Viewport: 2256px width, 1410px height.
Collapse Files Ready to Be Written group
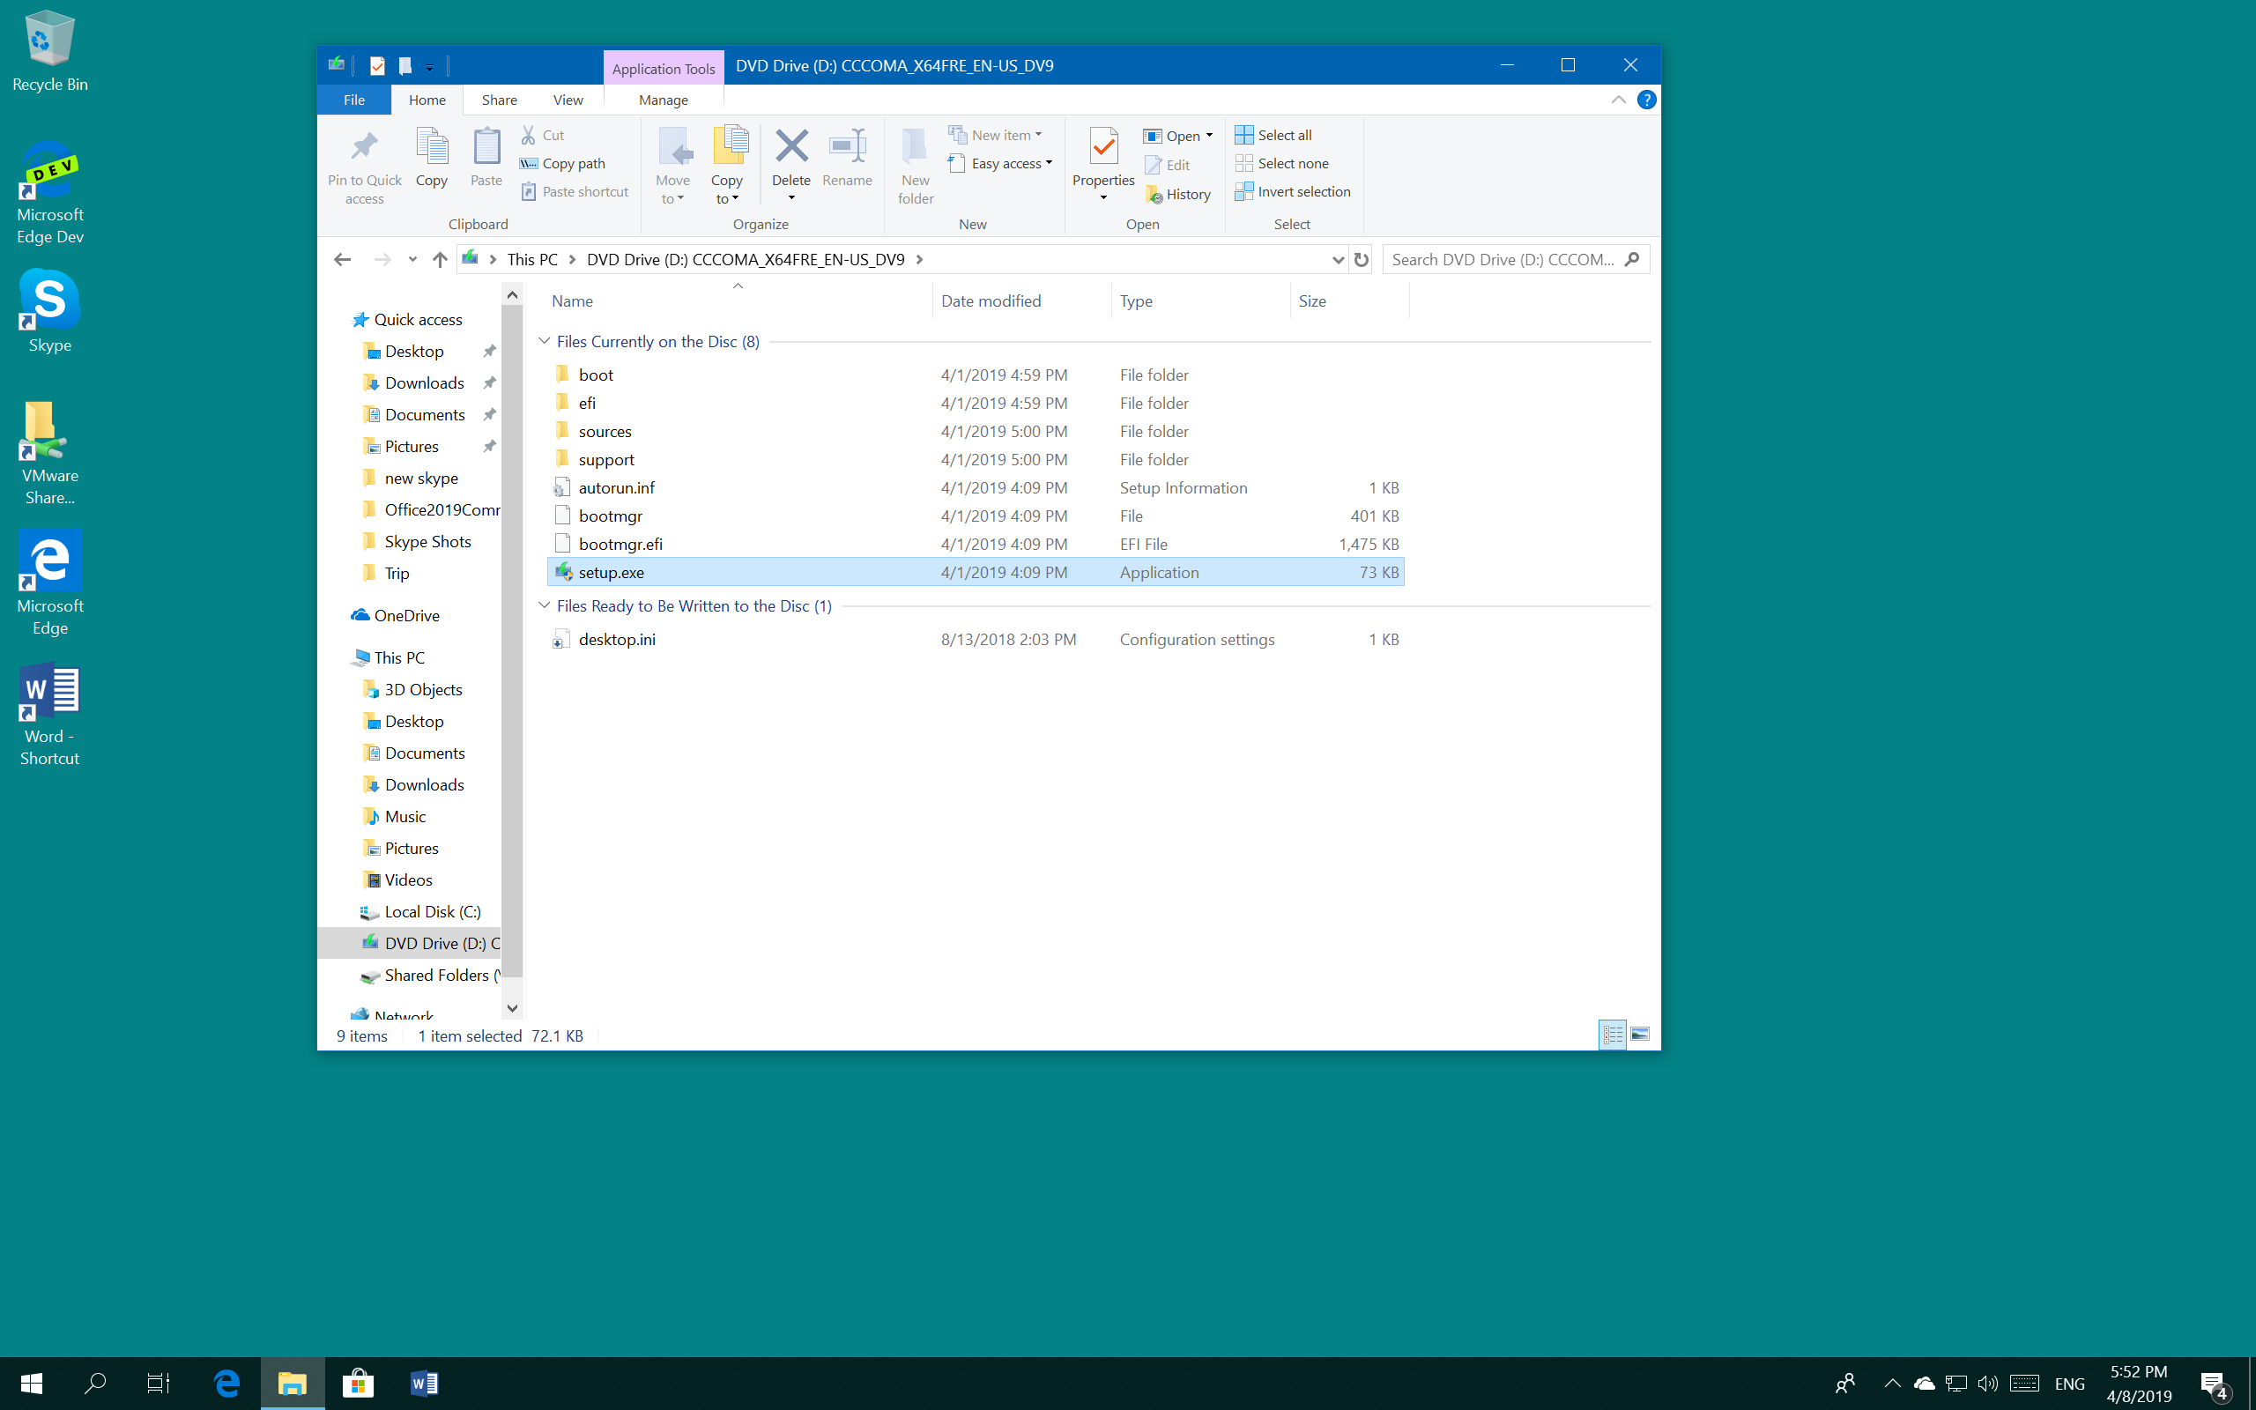[545, 605]
